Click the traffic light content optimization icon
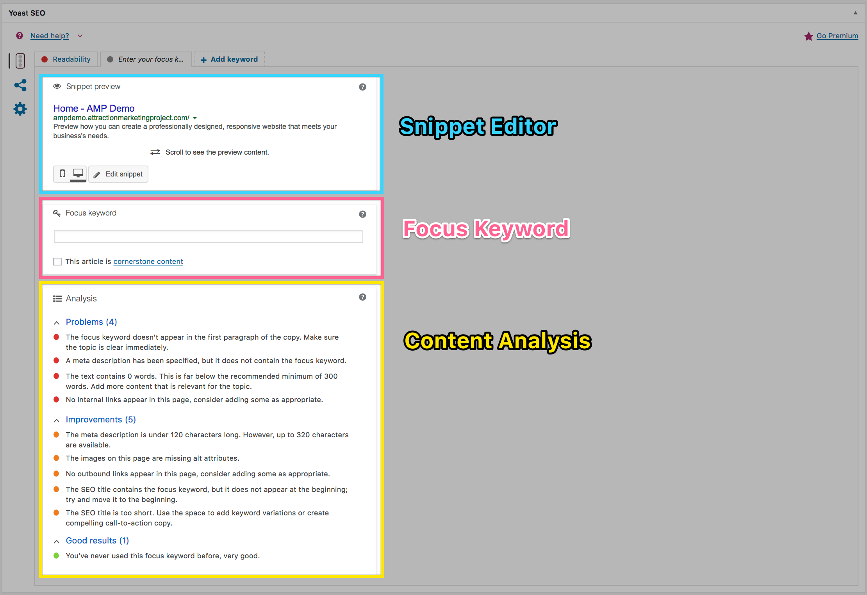867x595 pixels. point(20,61)
